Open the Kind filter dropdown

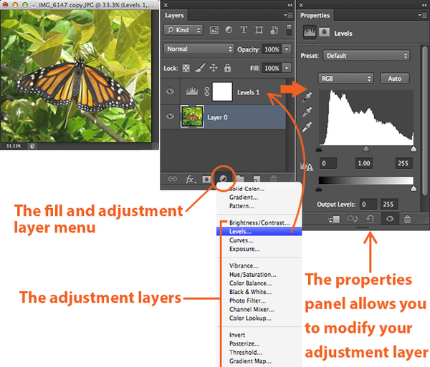(x=183, y=30)
